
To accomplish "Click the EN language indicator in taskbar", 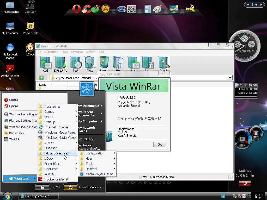I will click(223, 196).
